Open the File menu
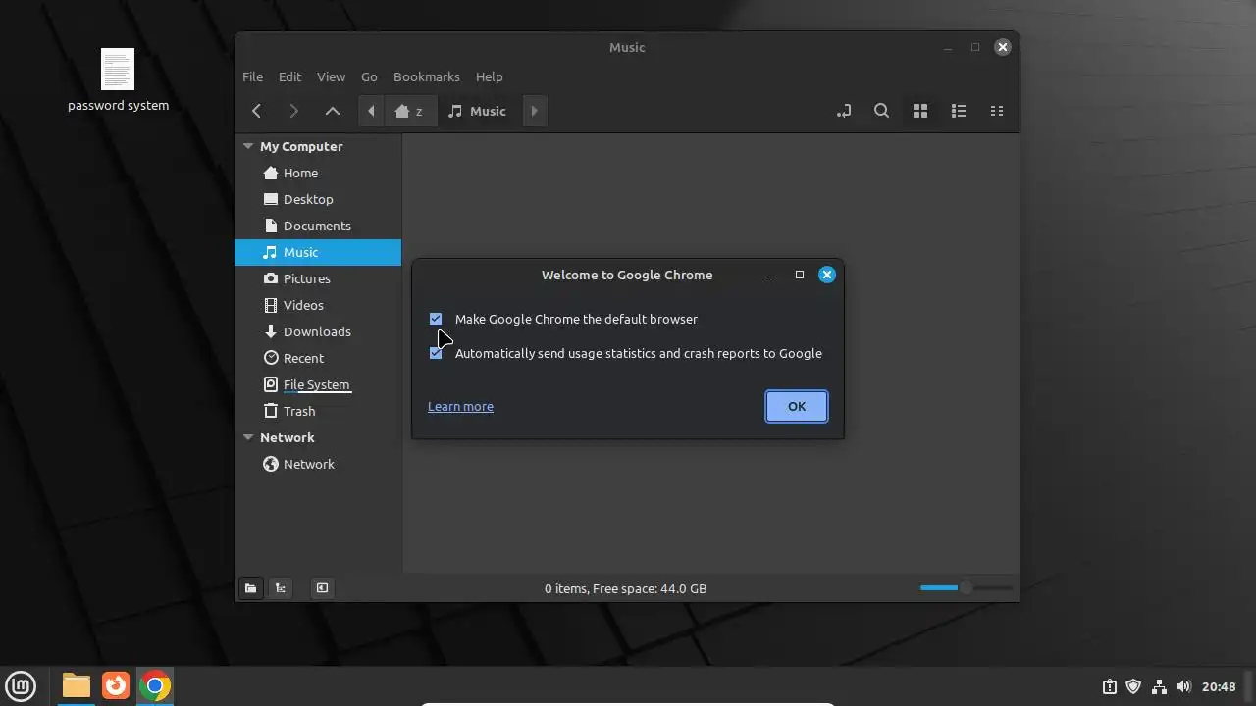 coord(252,76)
